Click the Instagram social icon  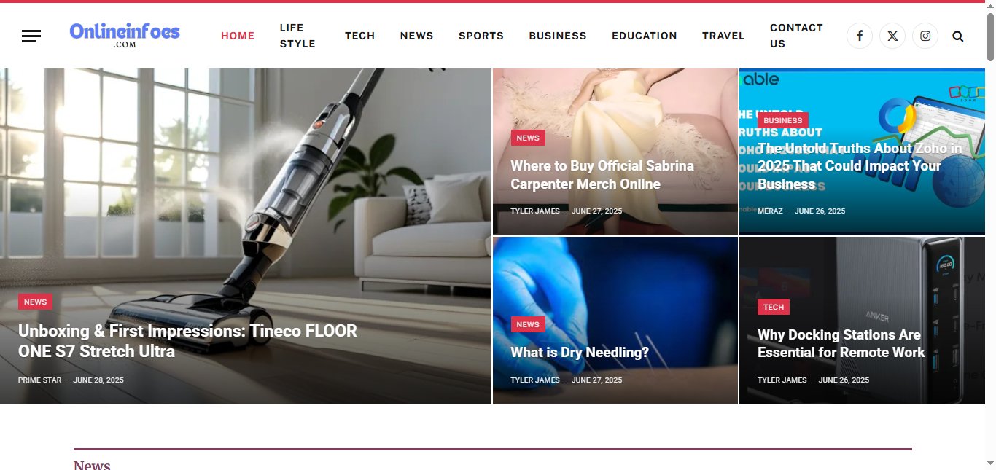(x=925, y=36)
